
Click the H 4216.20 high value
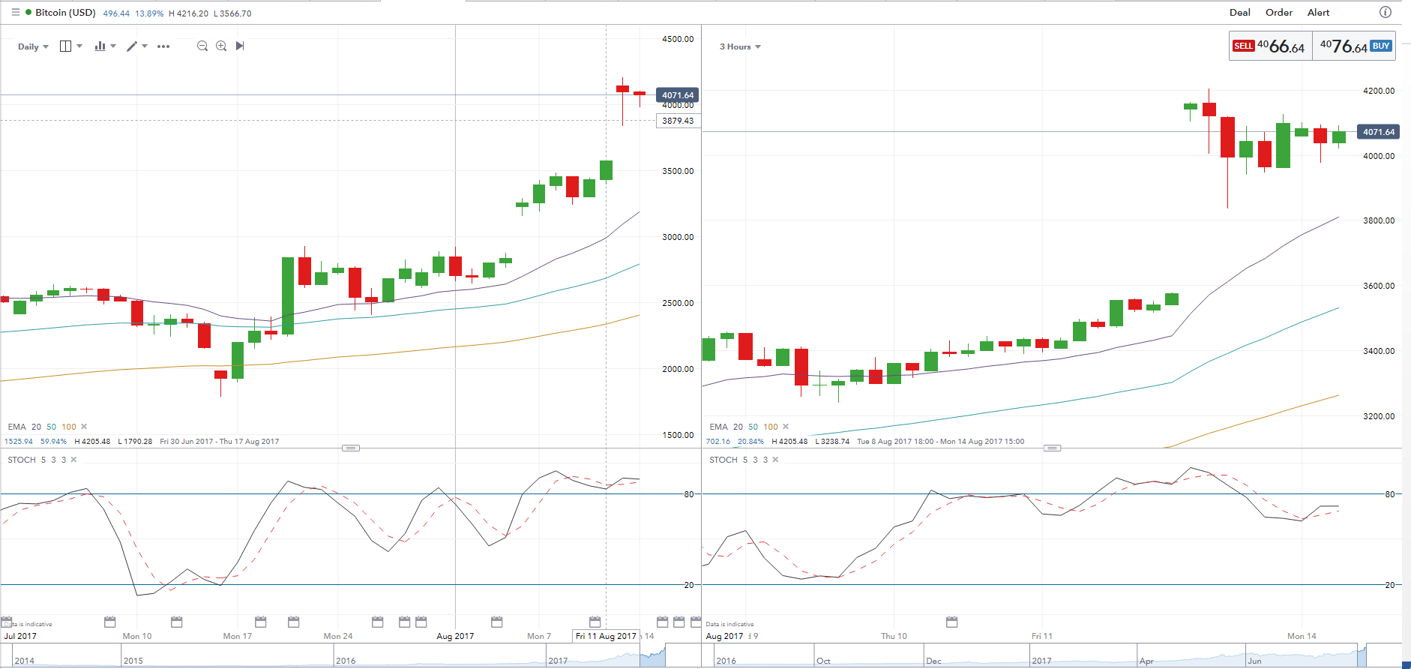point(189,13)
